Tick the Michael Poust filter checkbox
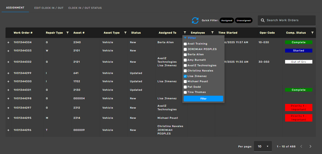Screen dimensions: 322x154 click(x=185, y=82)
